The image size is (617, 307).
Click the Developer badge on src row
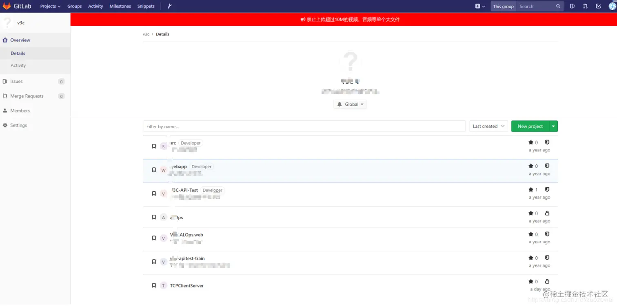click(191, 143)
